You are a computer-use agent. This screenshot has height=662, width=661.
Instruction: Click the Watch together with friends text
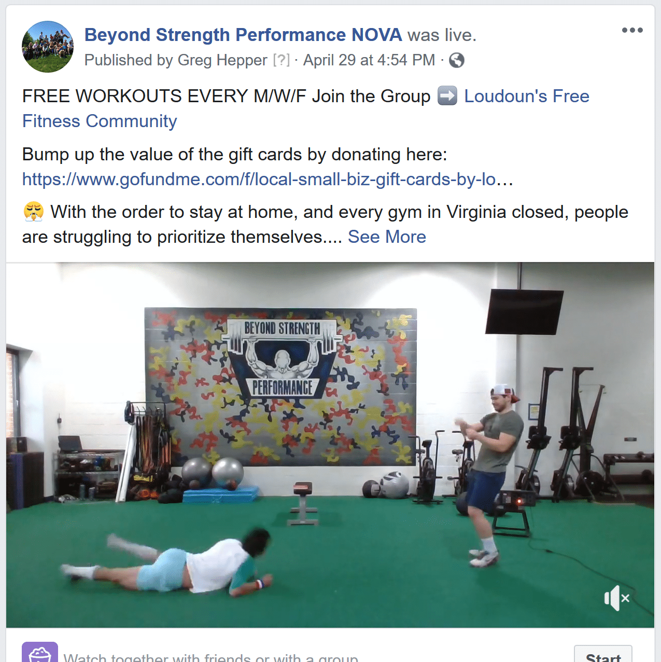[x=210, y=657]
